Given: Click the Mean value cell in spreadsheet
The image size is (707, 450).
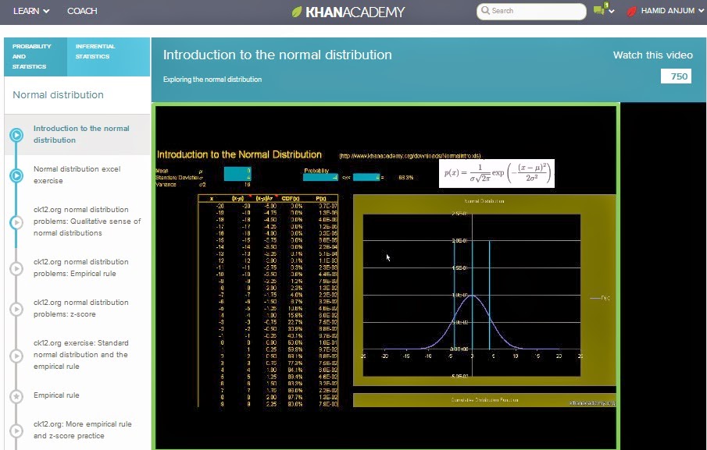Looking at the screenshot, I should tap(237, 171).
